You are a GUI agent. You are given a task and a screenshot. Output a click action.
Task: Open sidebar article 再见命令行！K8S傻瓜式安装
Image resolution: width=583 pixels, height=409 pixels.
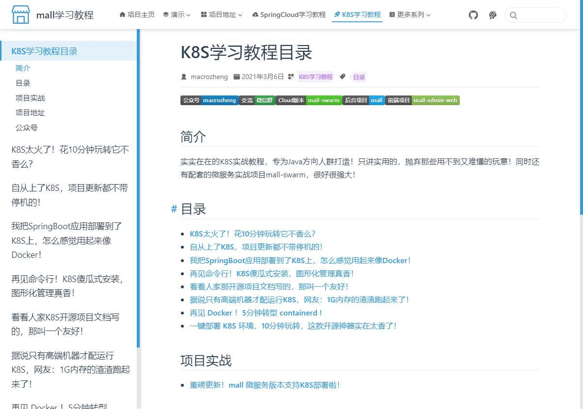pyautogui.click(x=68, y=286)
